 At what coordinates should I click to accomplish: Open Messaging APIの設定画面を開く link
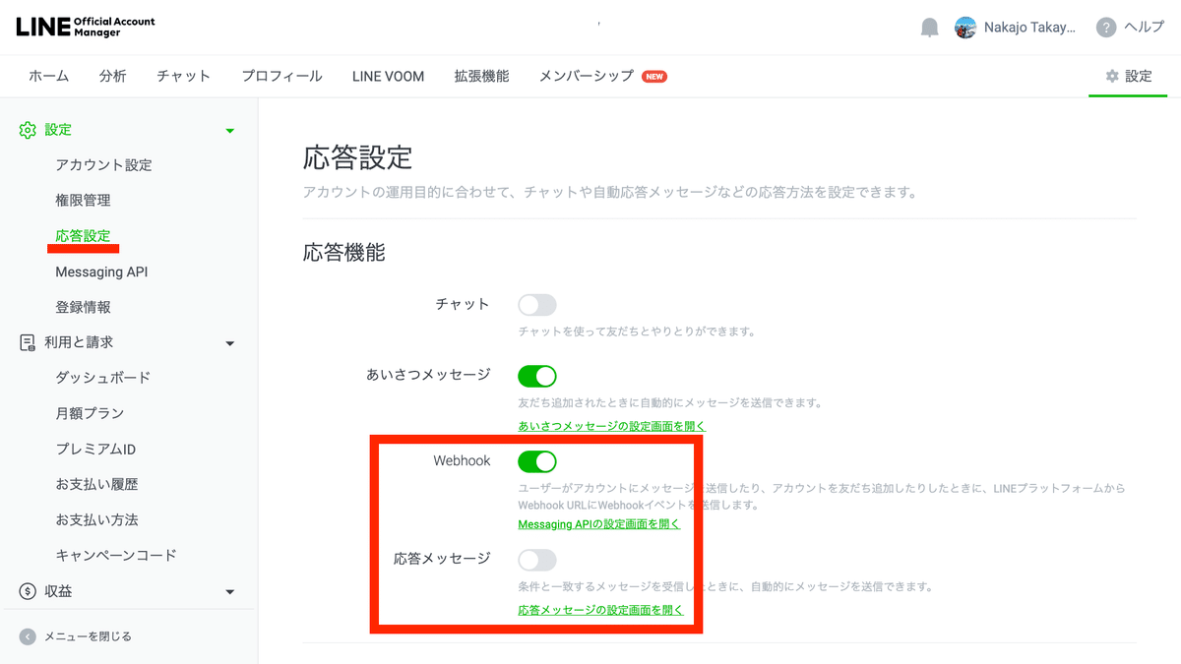(599, 524)
